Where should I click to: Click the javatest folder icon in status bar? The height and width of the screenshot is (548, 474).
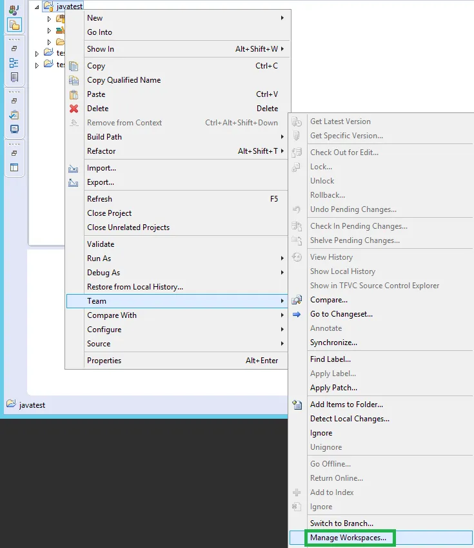tap(11, 404)
